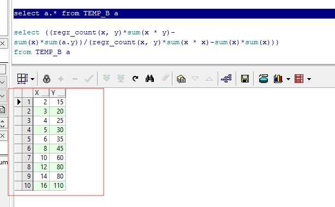Toggle the lock icon to edit data
335x207 pixels.
pyautogui.click(x=46, y=79)
